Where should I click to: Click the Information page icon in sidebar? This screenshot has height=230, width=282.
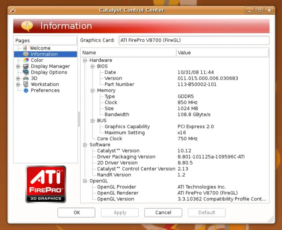click(x=26, y=54)
